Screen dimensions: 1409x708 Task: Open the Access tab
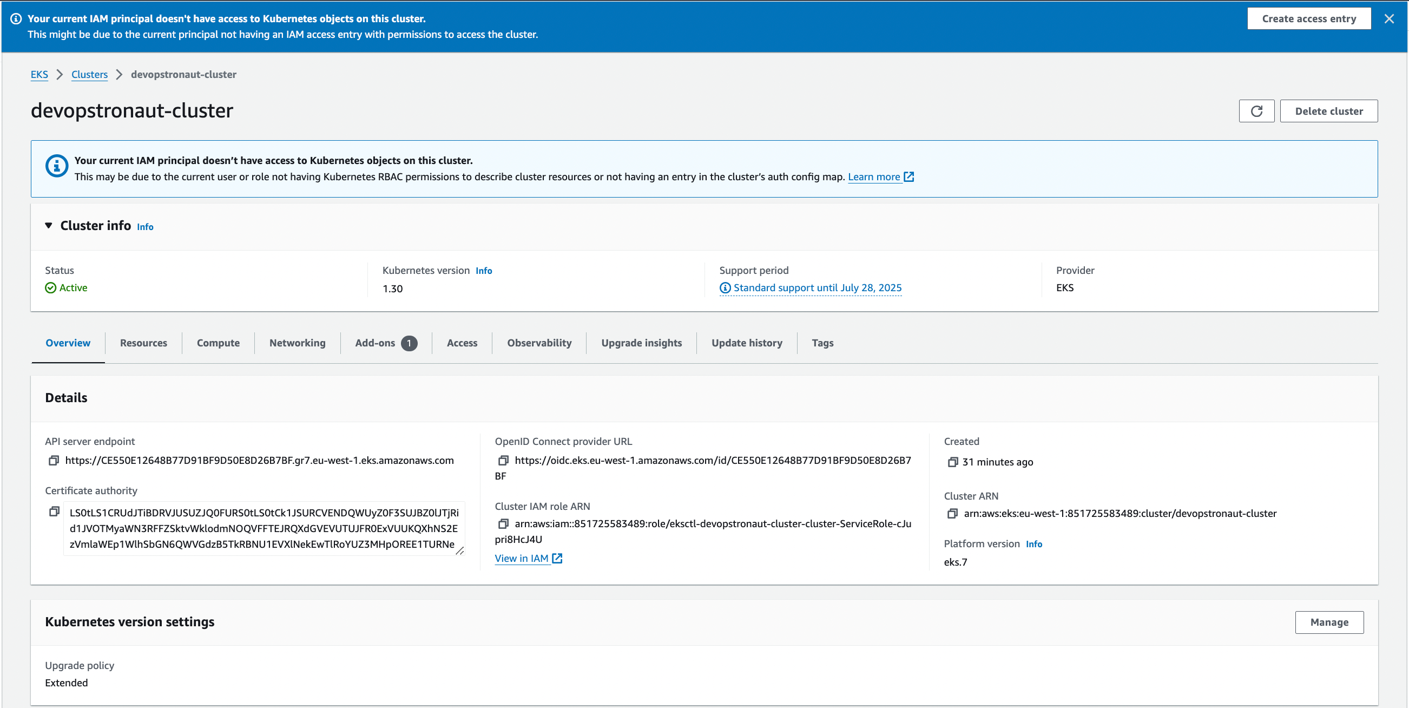click(462, 343)
